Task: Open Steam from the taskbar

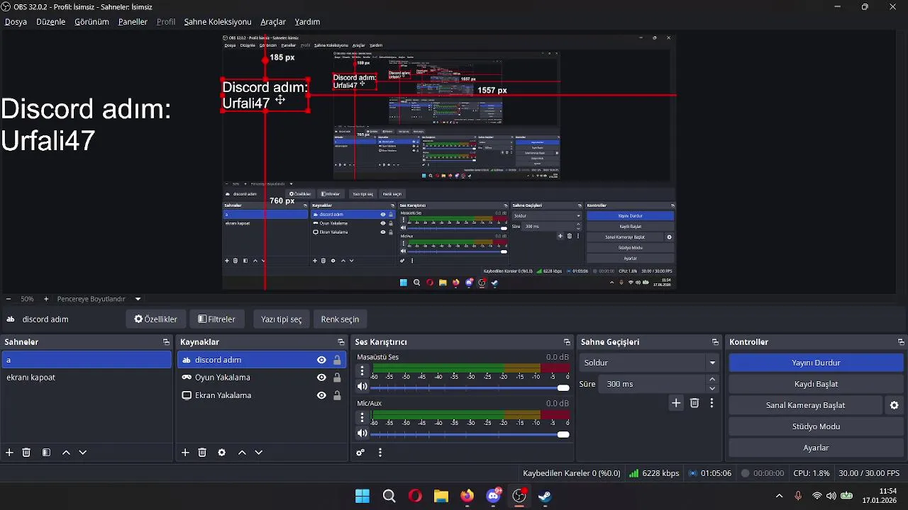Action: click(x=545, y=496)
